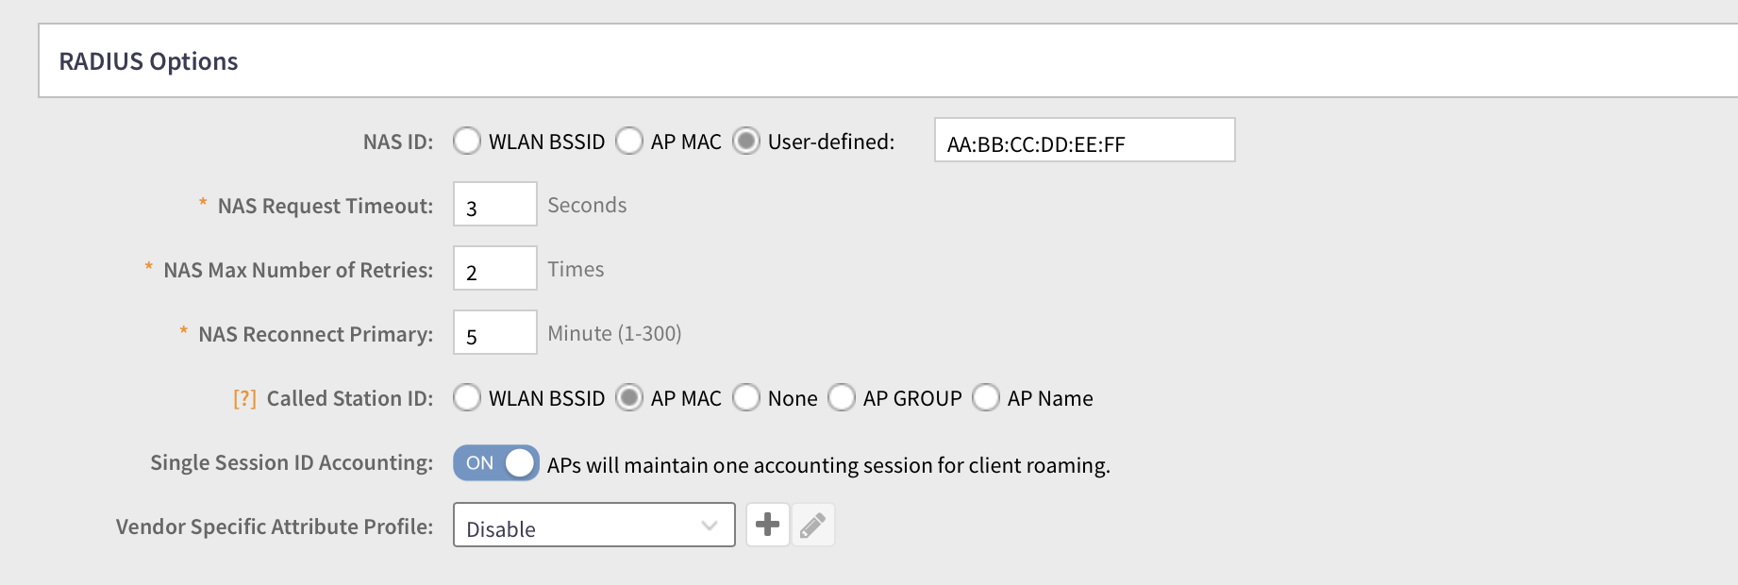Click the NAS Max Number of Retries field
The width and height of the screenshot is (1738, 585).
point(494,269)
